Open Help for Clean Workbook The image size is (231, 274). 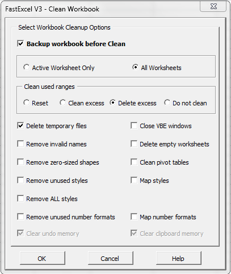point(179,258)
